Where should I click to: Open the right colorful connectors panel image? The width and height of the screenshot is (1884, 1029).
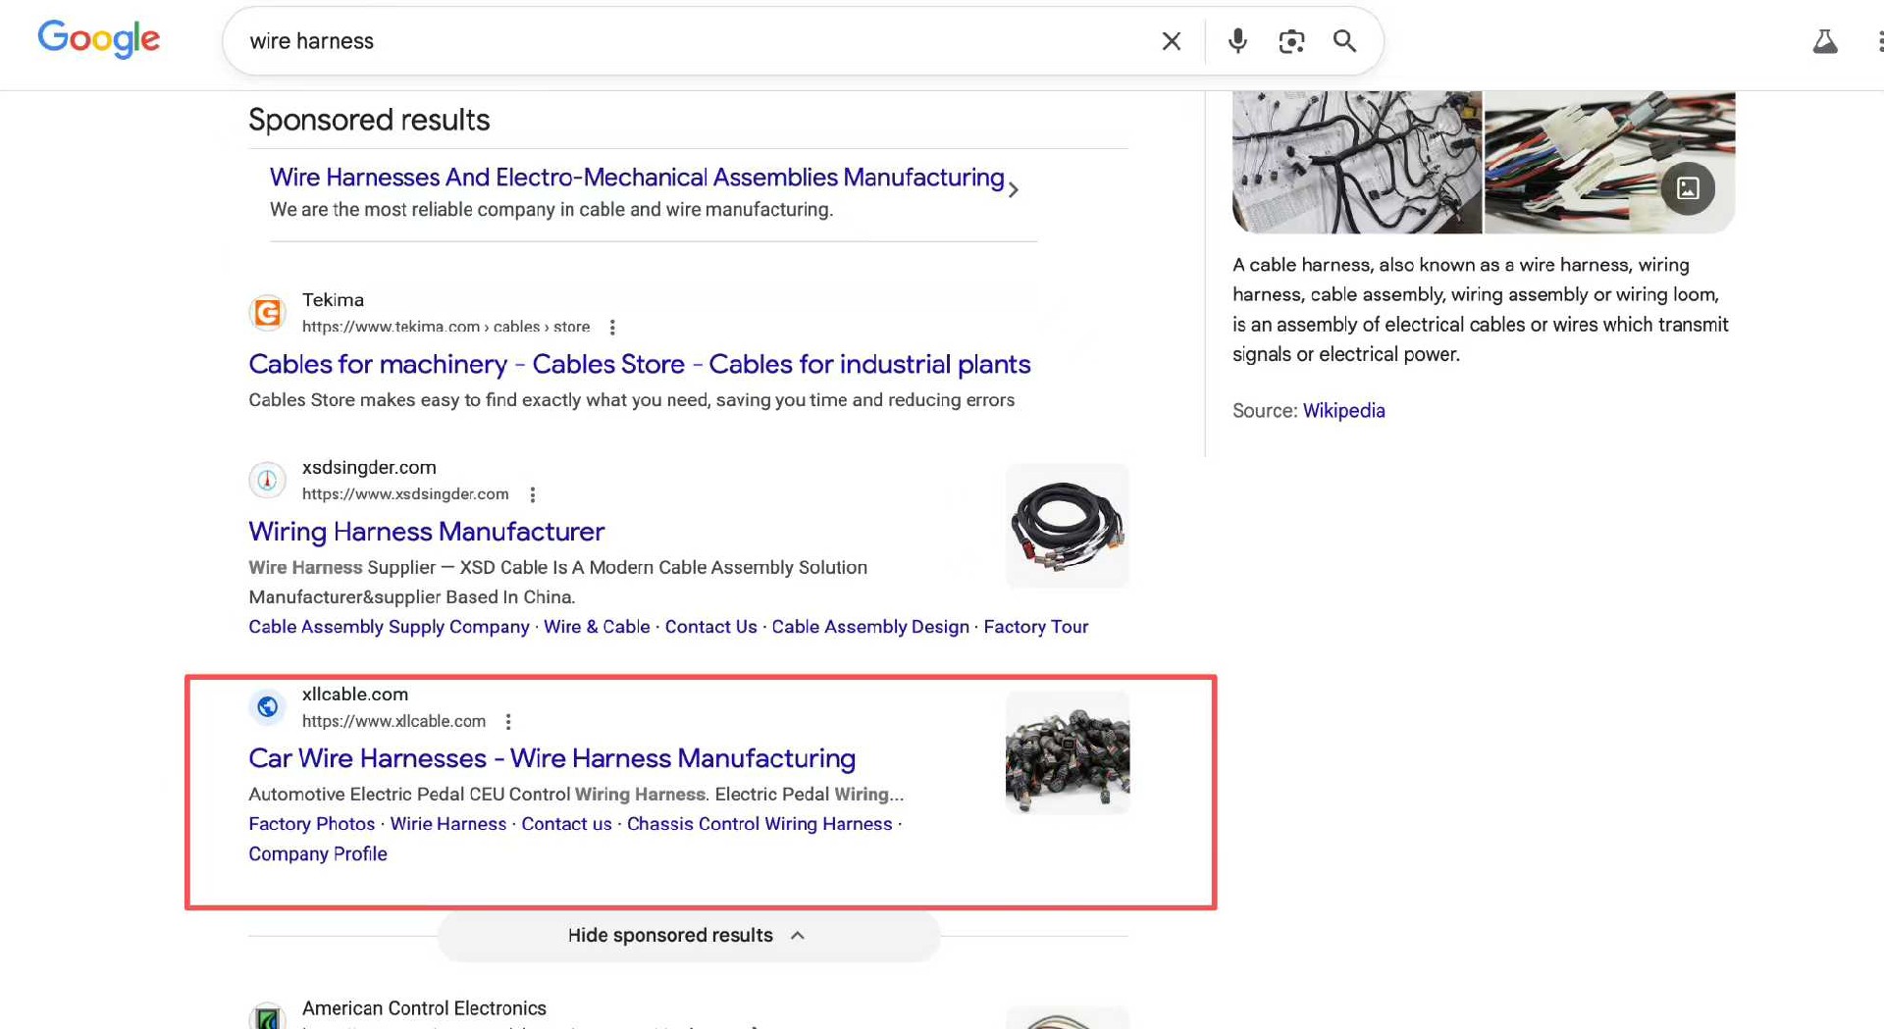click(x=1609, y=162)
